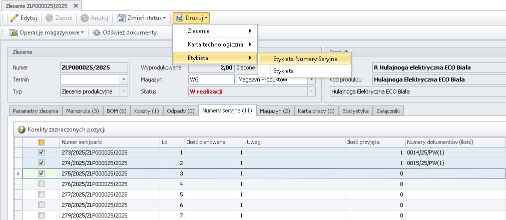Sort by Uwagi column header

[295, 142]
